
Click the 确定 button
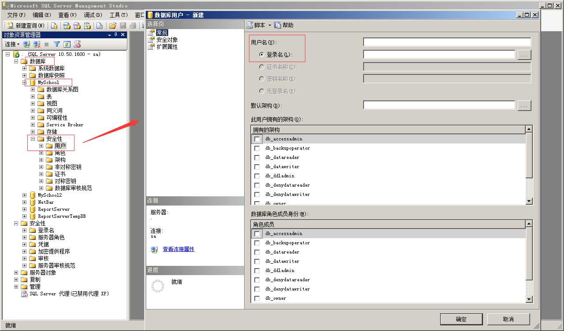coord(461,319)
